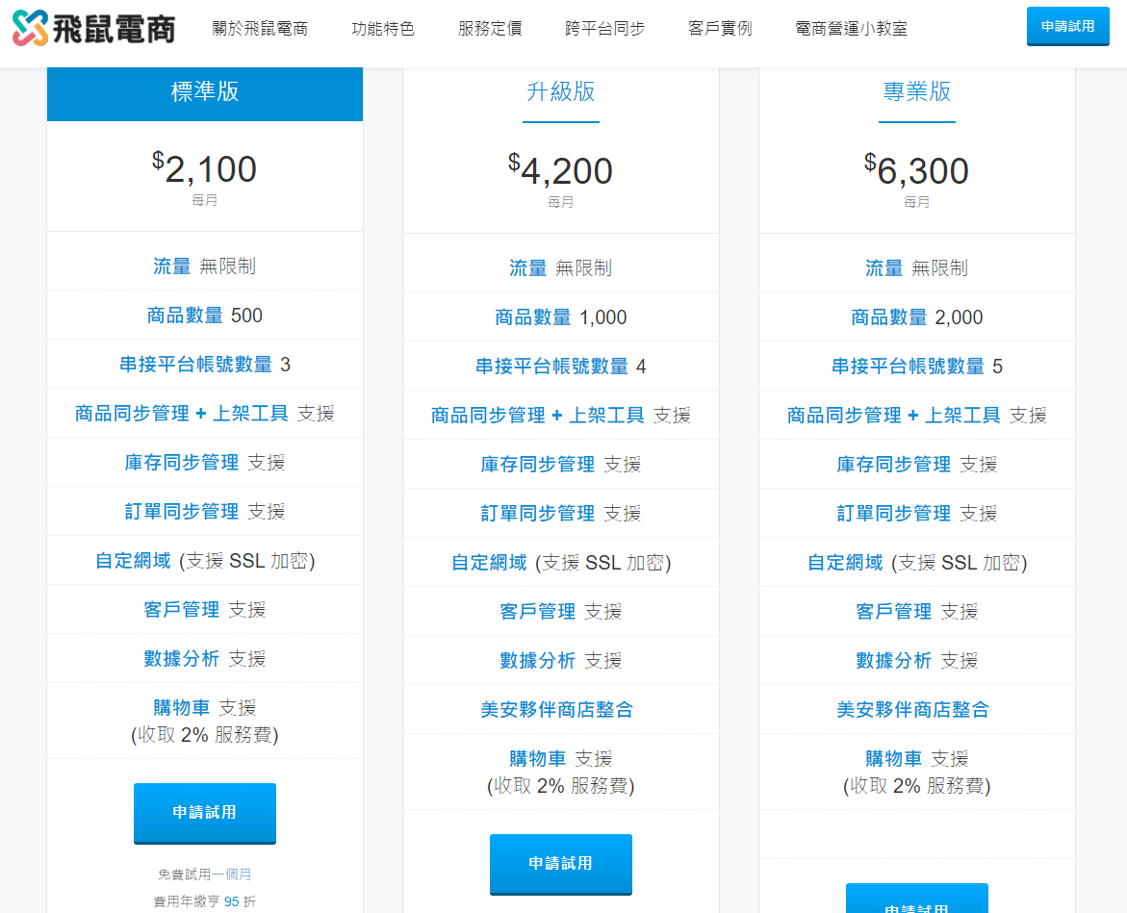Click the $2,100 monthly price
Viewport: 1127px width, 913px height.
[x=204, y=169]
